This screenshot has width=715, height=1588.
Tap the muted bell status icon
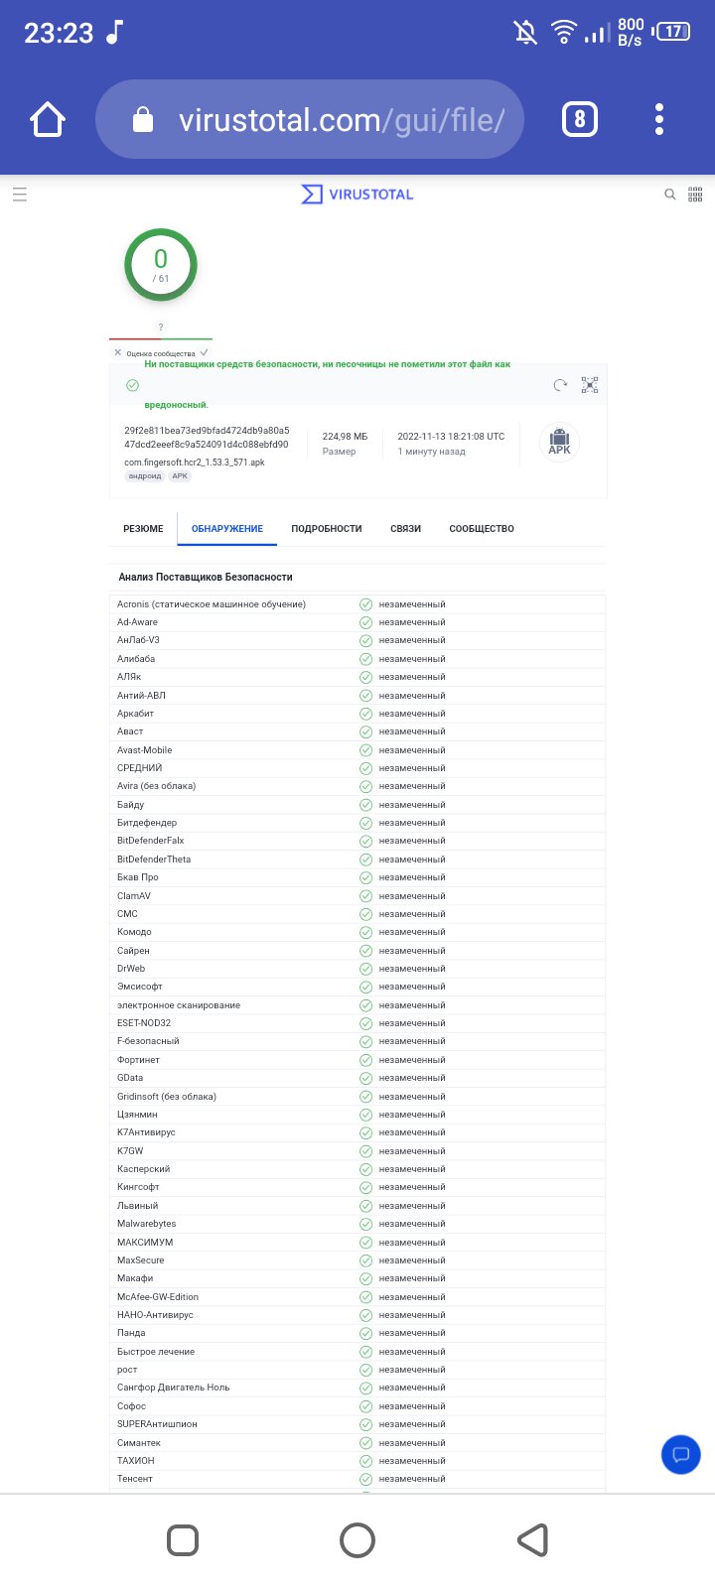(526, 33)
